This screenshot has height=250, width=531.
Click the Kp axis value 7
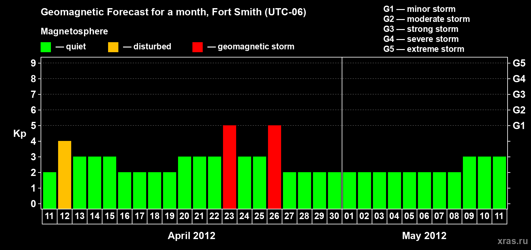pos(33,94)
